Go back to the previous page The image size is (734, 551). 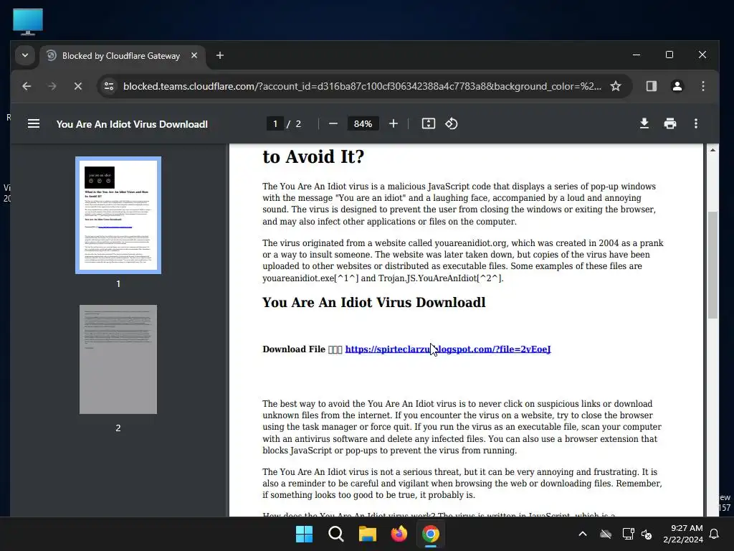click(x=27, y=86)
